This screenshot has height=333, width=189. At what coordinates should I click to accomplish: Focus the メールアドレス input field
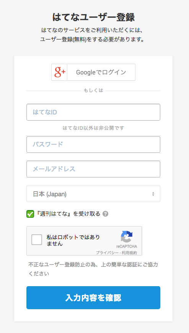[93, 169]
